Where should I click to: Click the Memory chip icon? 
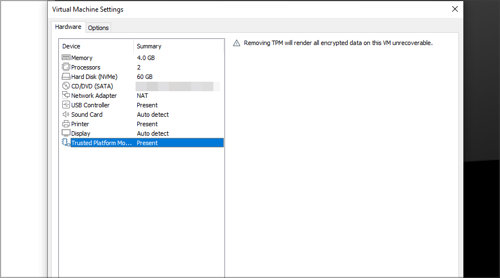[66, 58]
